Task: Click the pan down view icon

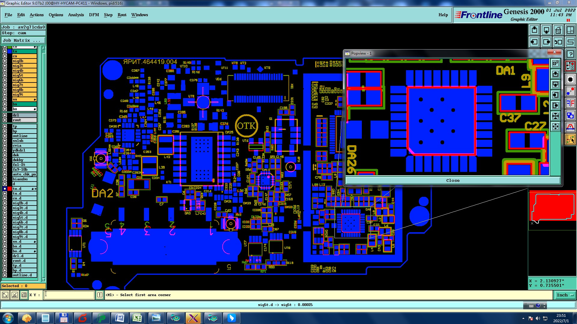Action: 546,30
